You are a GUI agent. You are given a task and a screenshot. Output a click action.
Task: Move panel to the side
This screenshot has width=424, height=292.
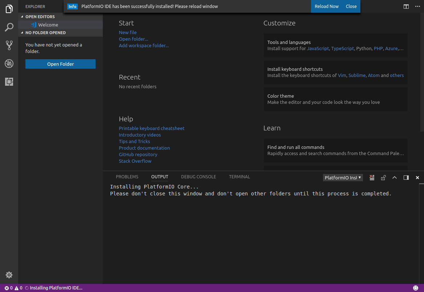click(406, 178)
